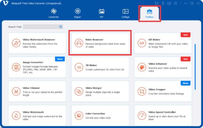Screen dimensions: 203x128
Task: Click the Video Cropper icon
Action: (x=142, y=91)
